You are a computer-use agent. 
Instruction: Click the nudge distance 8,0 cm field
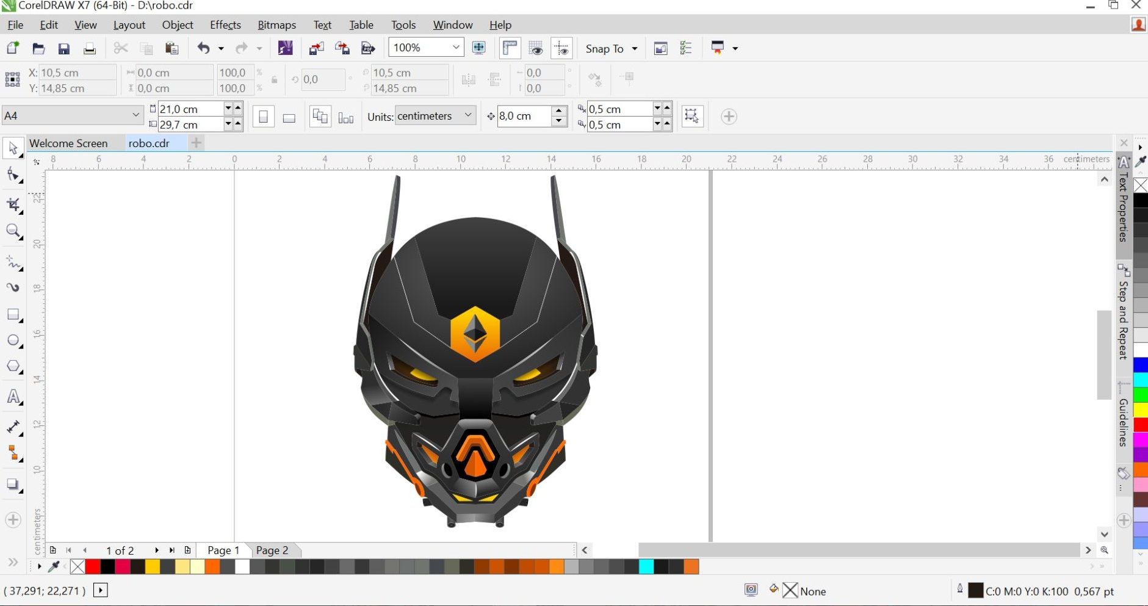pos(524,116)
